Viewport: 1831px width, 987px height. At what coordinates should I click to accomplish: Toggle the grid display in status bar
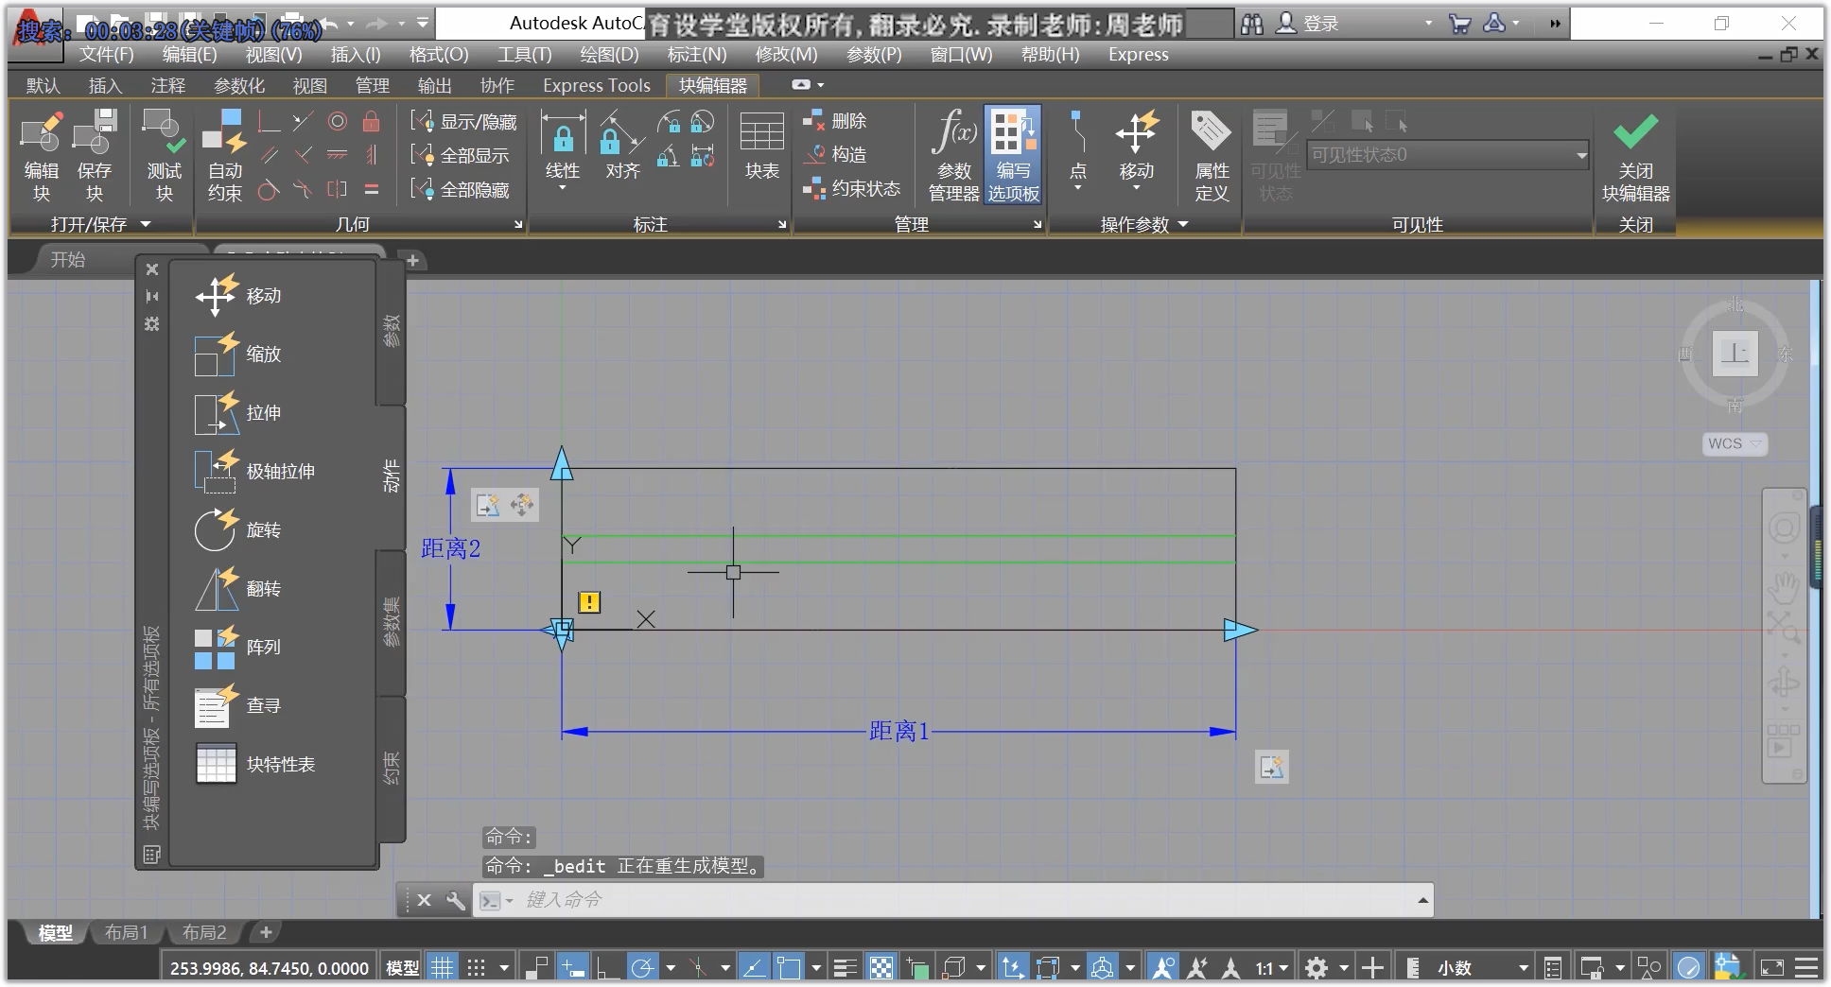click(x=442, y=967)
